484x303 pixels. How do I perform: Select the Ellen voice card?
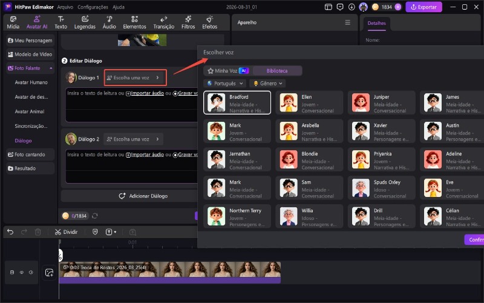(309, 102)
